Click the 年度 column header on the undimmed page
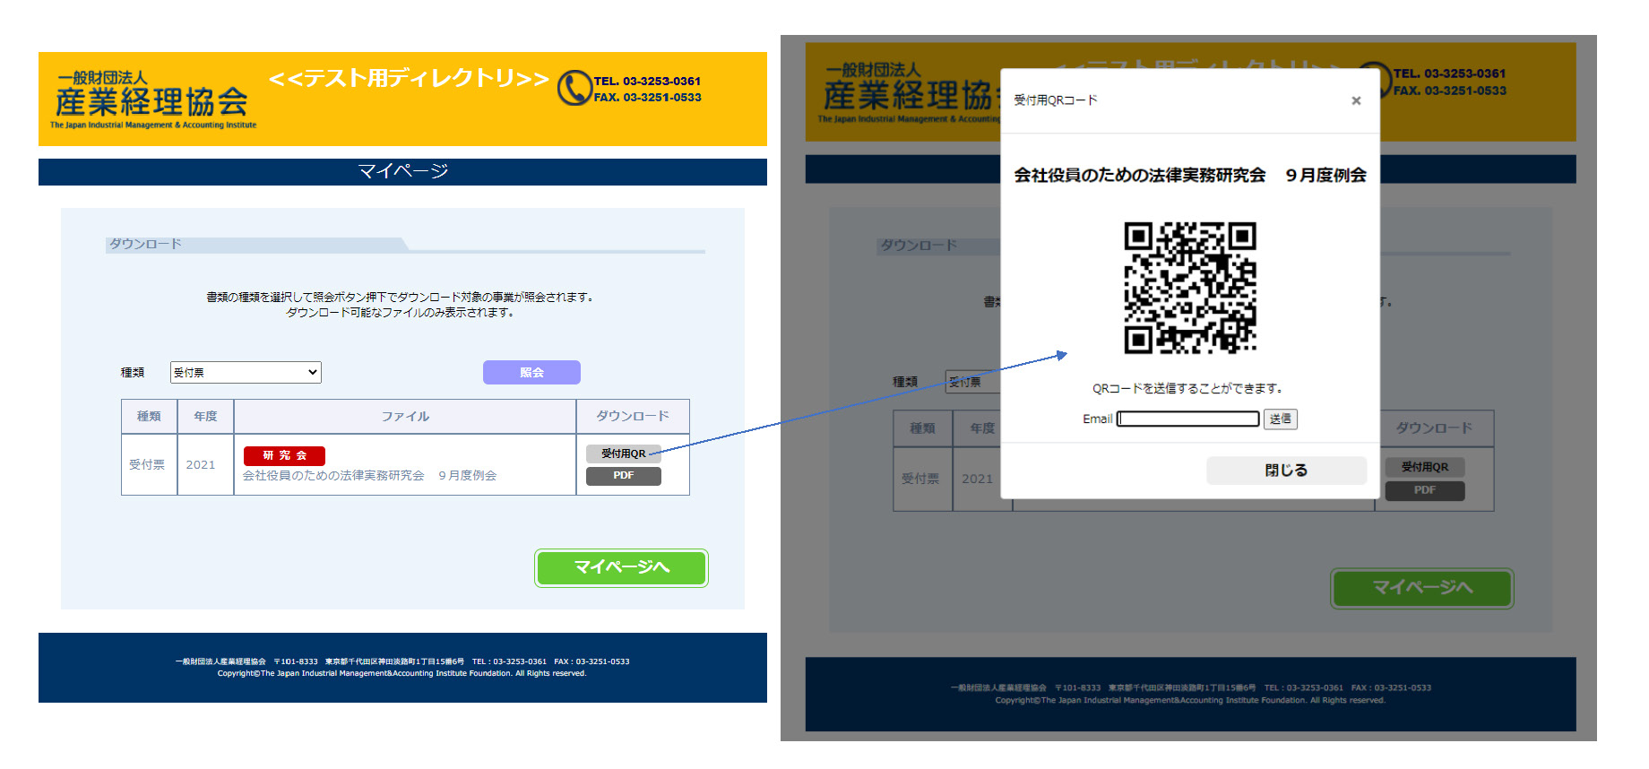The height and width of the screenshot is (769, 1649). click(x=205, y=416)
